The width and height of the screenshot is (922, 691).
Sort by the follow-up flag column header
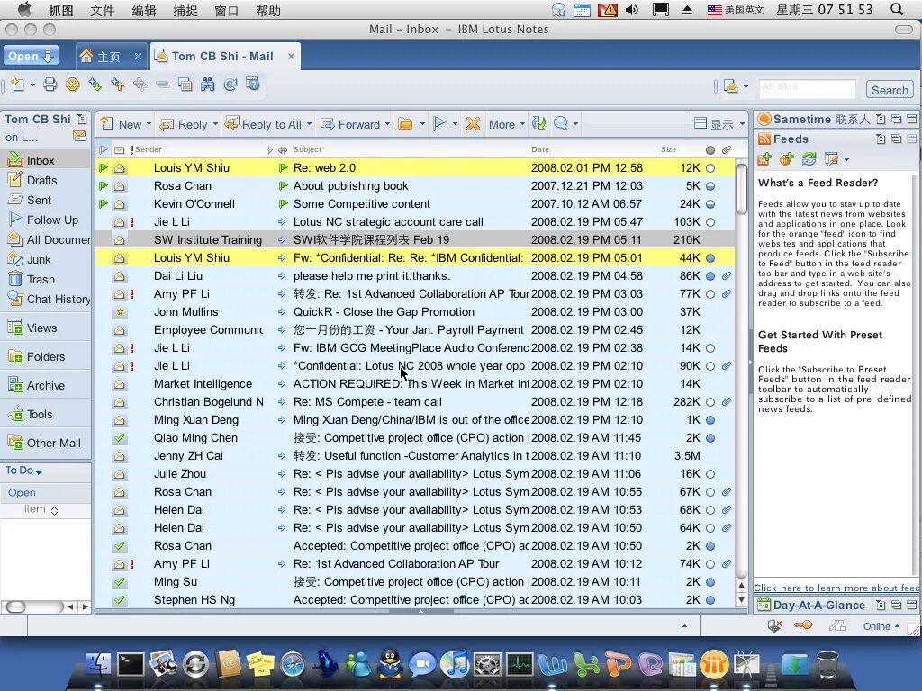pyautogui.click(x=103, y=150)
